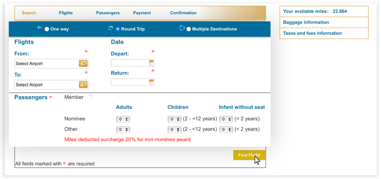Click the From airport picker icon
The width and height of the screenshot is (381, 179).
83,64
